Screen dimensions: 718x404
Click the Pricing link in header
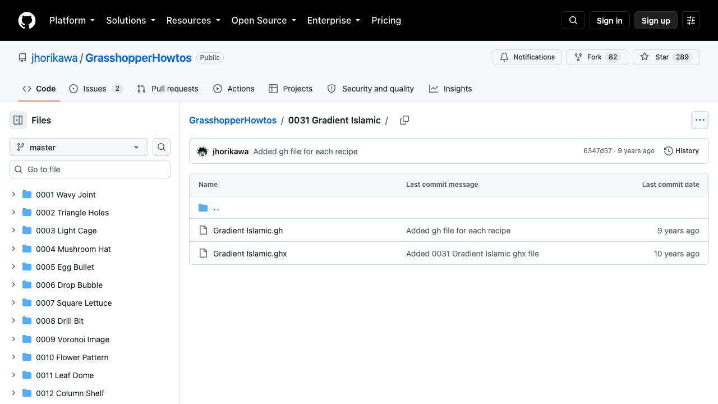(x=386, y=20)
